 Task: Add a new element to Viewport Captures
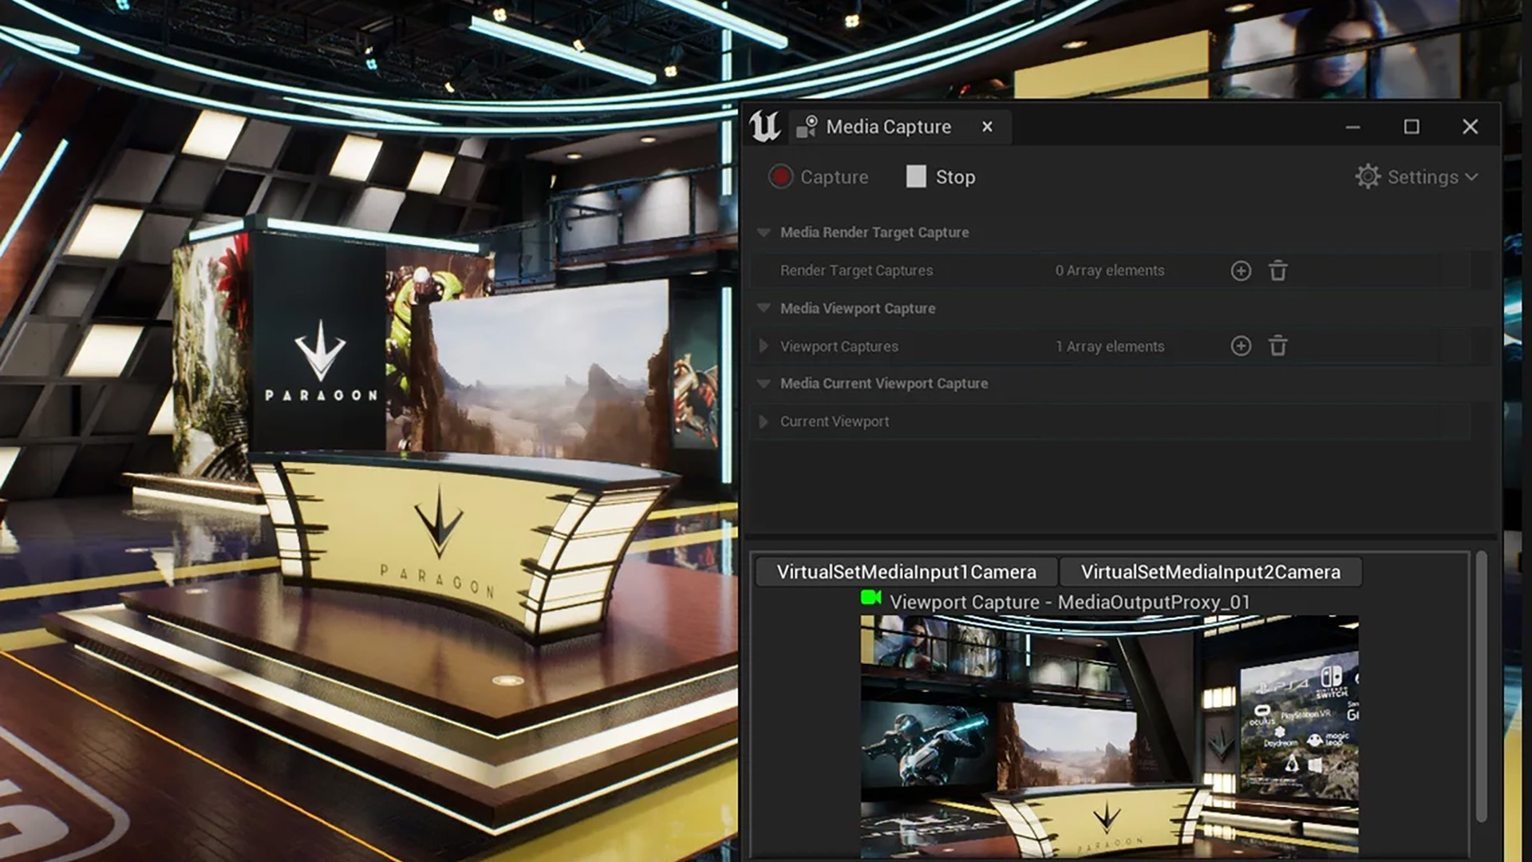1241,346
